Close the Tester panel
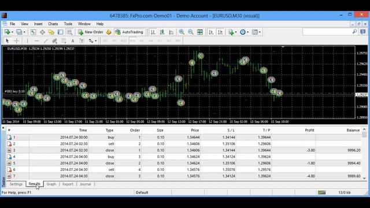 coord(3,128)
